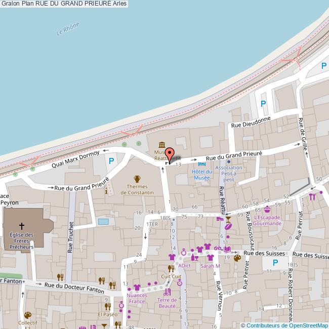The width and height of the screenshot is (329, 329).
Task: Click the L'Escapade Gourmande shop icon
Action: pyautogui.click(x=267, y=210)
